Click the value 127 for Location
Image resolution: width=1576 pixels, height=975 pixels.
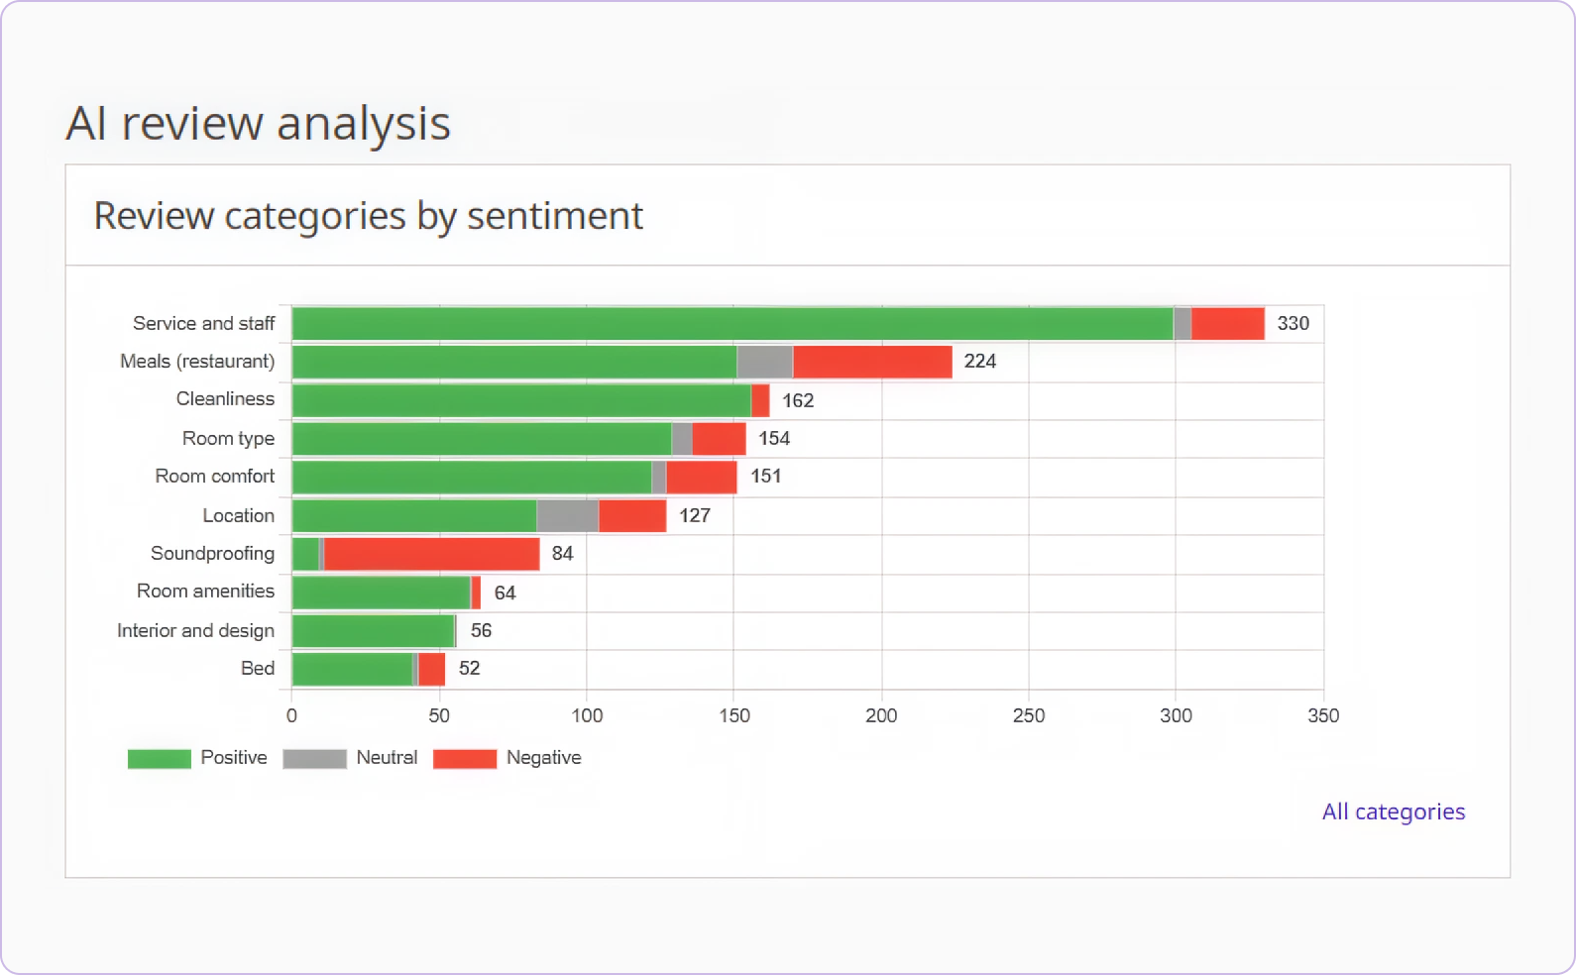coord(696,515)
